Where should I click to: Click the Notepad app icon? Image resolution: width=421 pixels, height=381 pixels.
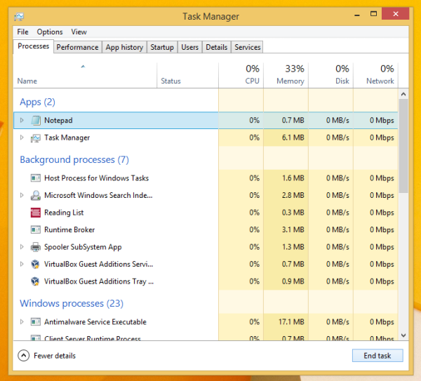point(36,120)
